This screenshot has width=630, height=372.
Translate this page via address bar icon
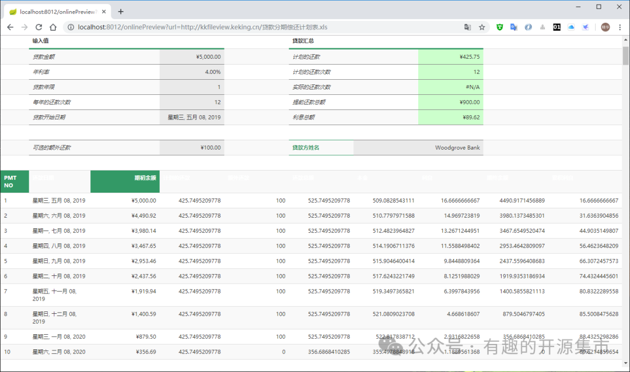coord(467,27)
